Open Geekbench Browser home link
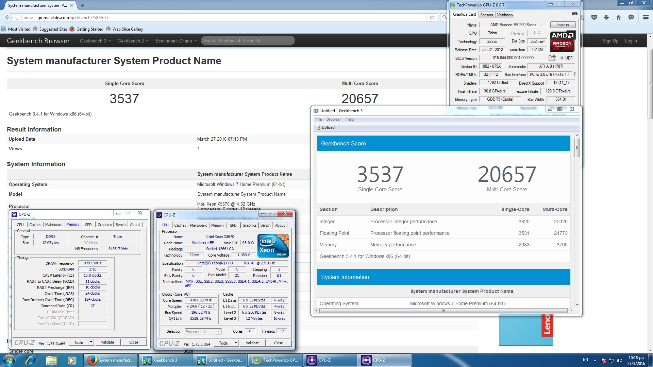 click(x=38, y=41)
